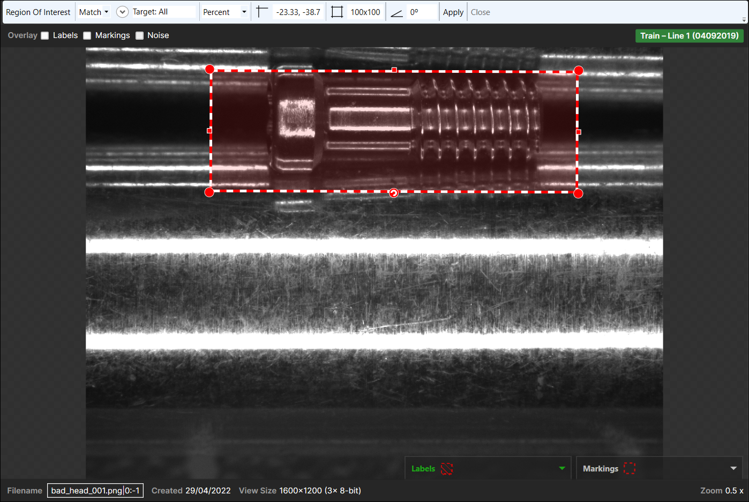Open the Match dropdown
749x502 pixels.
[x=94, y=12]
